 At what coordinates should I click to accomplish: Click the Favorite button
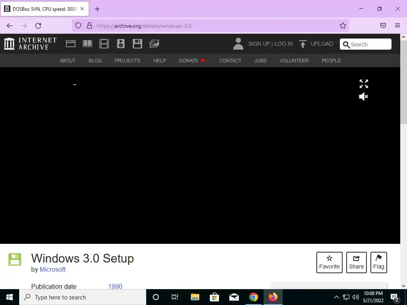pos(329,263)
